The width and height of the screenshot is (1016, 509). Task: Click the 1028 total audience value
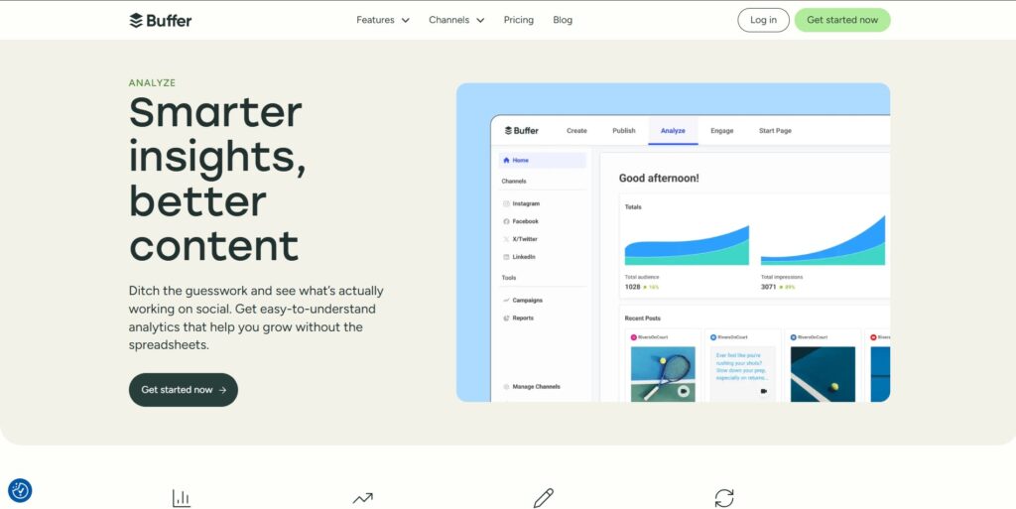(632, 287)
